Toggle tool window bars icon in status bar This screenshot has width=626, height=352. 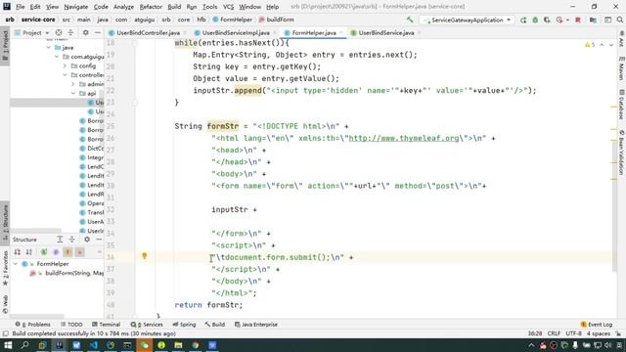(5, 333)
